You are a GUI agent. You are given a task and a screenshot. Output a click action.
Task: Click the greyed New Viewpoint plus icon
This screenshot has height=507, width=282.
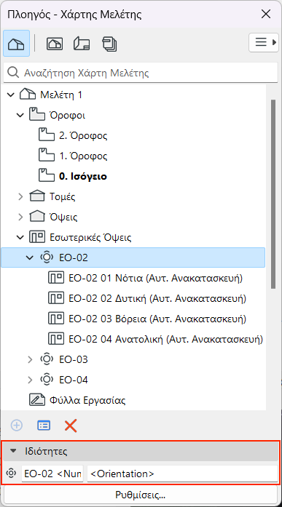[x=17, y=426]
